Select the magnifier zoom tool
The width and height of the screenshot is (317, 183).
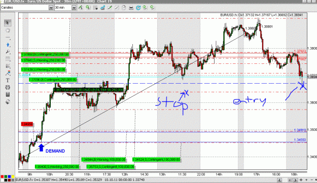(x=8, y=52)
